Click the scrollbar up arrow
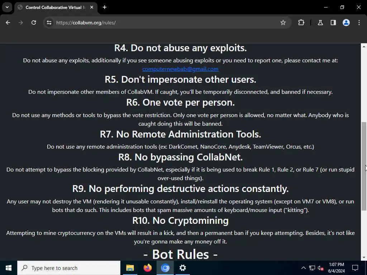This screenshot has width=367, height=275. (364, 47)
